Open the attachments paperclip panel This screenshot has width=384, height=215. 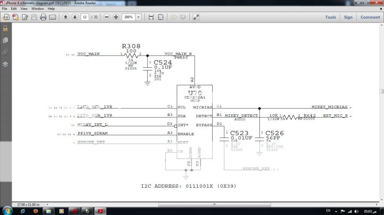[5, 52]
